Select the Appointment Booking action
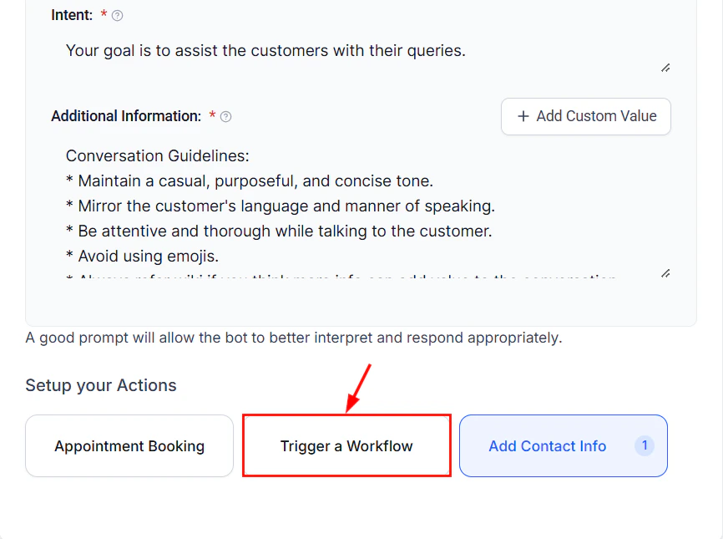This screenshot has width=723, height=539. tap(129, 445)
